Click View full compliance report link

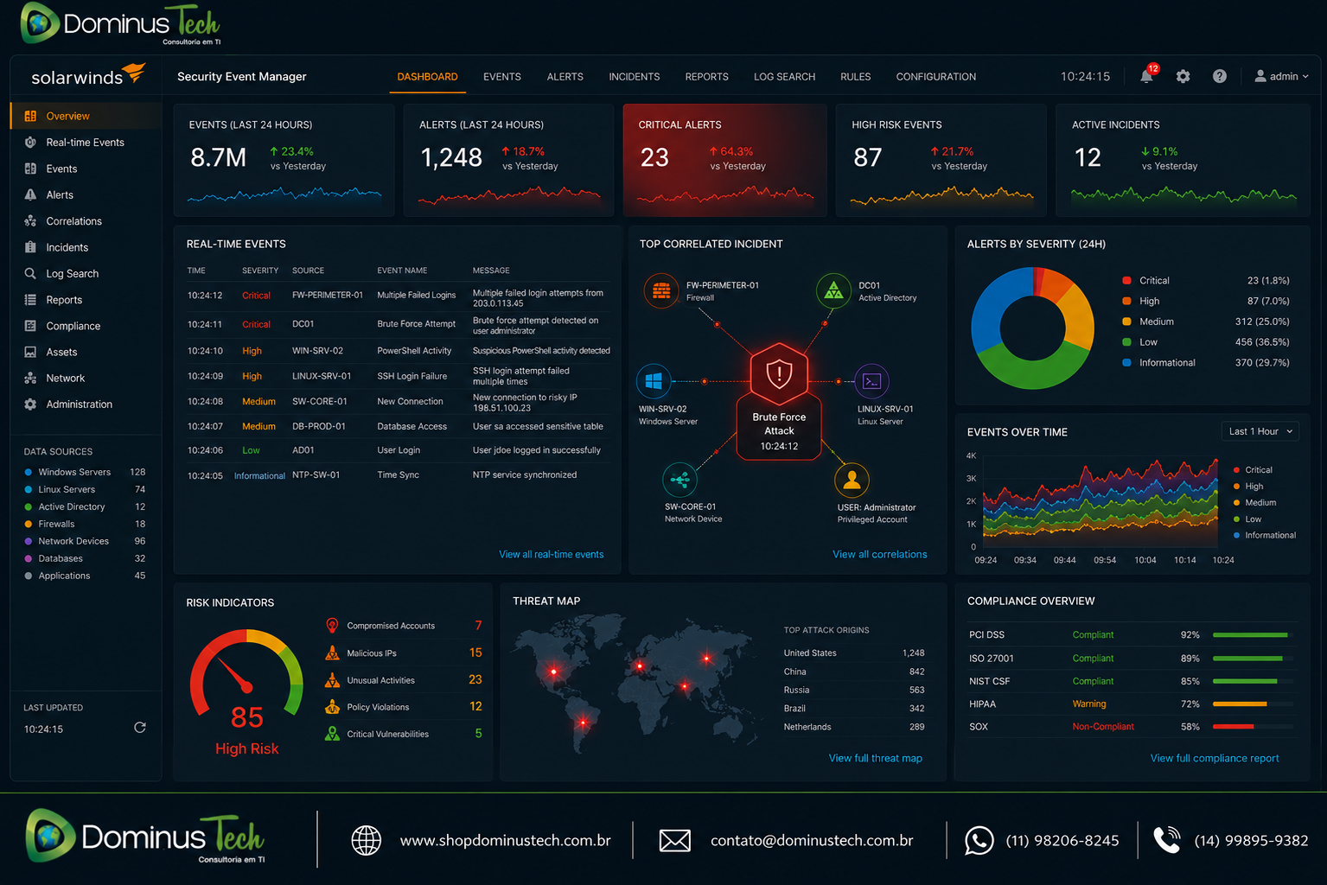(x=1215, y=758)
